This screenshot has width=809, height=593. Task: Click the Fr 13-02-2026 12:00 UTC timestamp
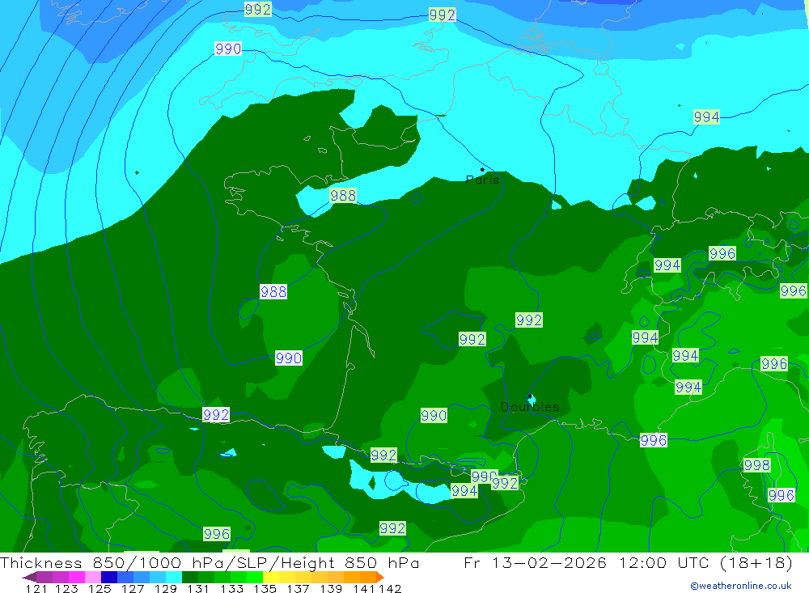pos(628,562)
